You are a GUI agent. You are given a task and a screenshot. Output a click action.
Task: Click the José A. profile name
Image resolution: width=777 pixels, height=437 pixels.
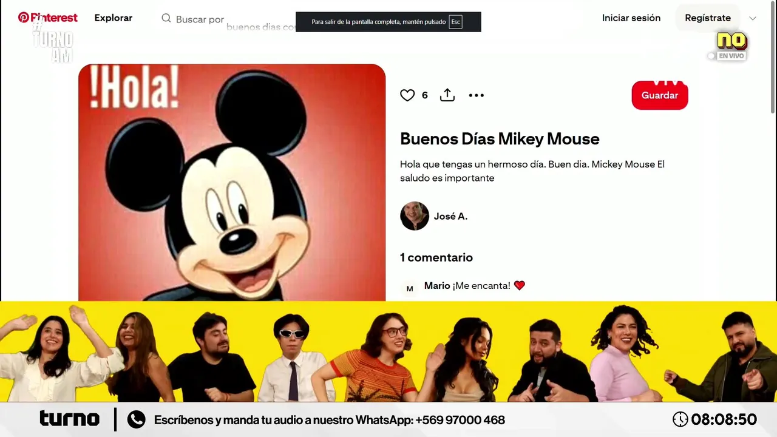click(450, 216)
